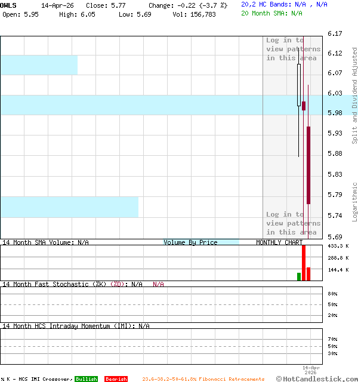Screen dimensions: 358x382
Task: Click the Volume By Price legend label
Action: click(190, 242)
